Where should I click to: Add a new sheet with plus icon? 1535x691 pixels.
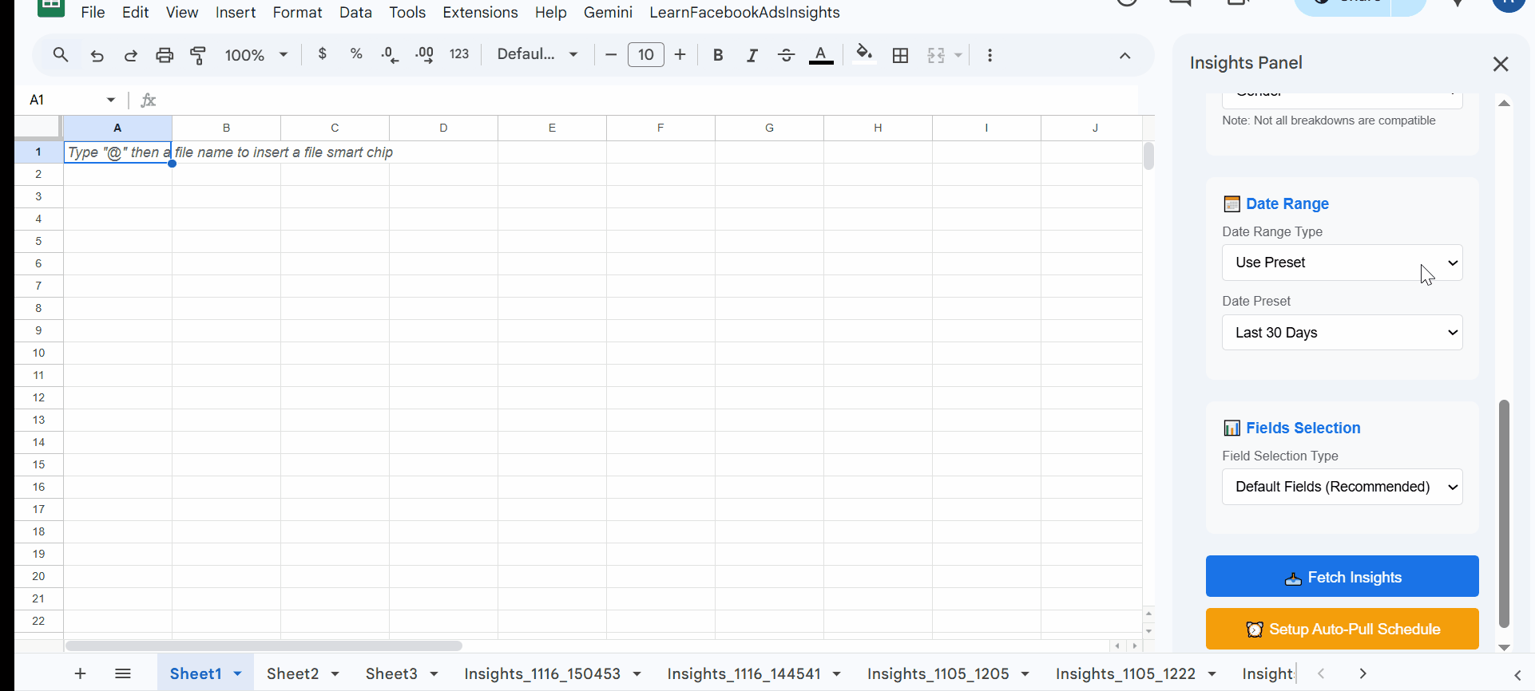tap(80, 673)
